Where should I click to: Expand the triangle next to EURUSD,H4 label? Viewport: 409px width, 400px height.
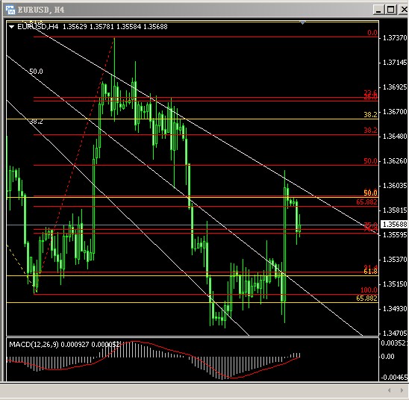(11, 27)
